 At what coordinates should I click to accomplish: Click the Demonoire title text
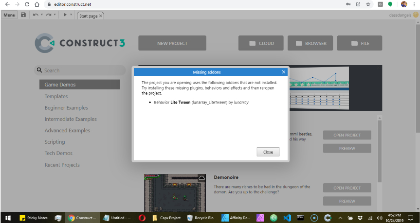point(226,177)
